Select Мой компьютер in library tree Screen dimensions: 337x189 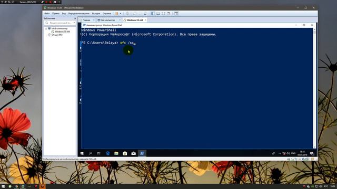(60, 28)
